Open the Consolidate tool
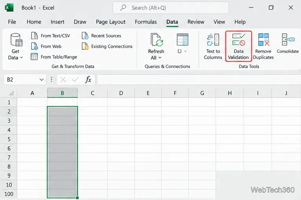 point(288,44)
